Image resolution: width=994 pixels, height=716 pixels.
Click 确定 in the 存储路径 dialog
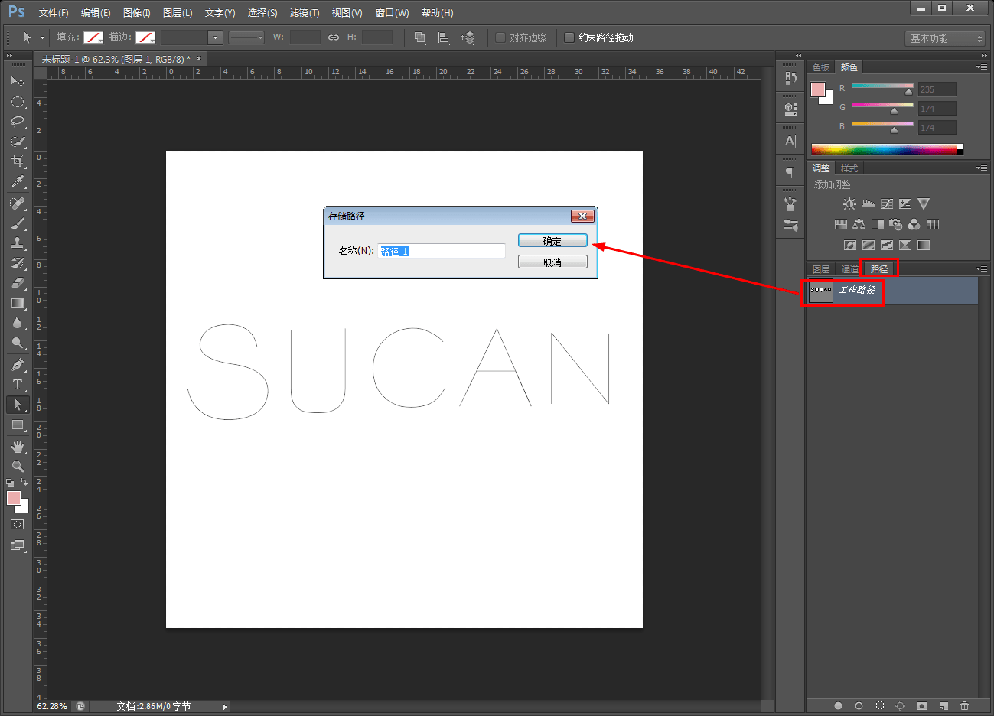tap(552, 241)
